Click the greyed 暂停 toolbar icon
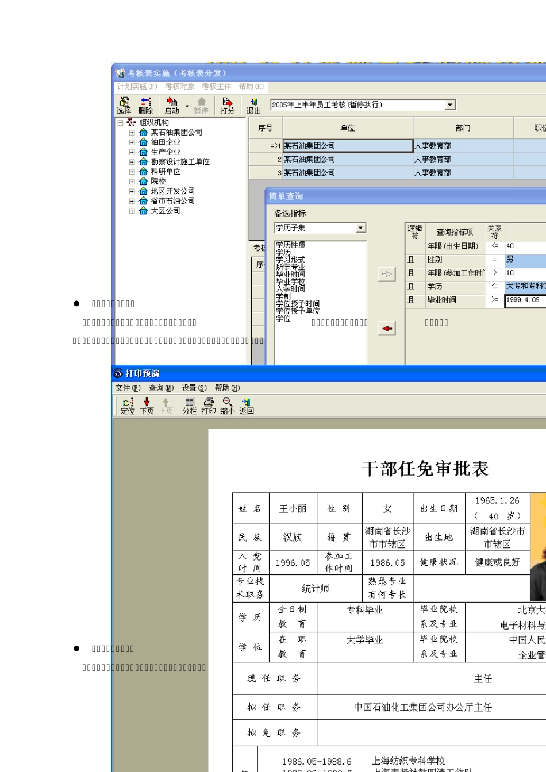 pos(201,106)
